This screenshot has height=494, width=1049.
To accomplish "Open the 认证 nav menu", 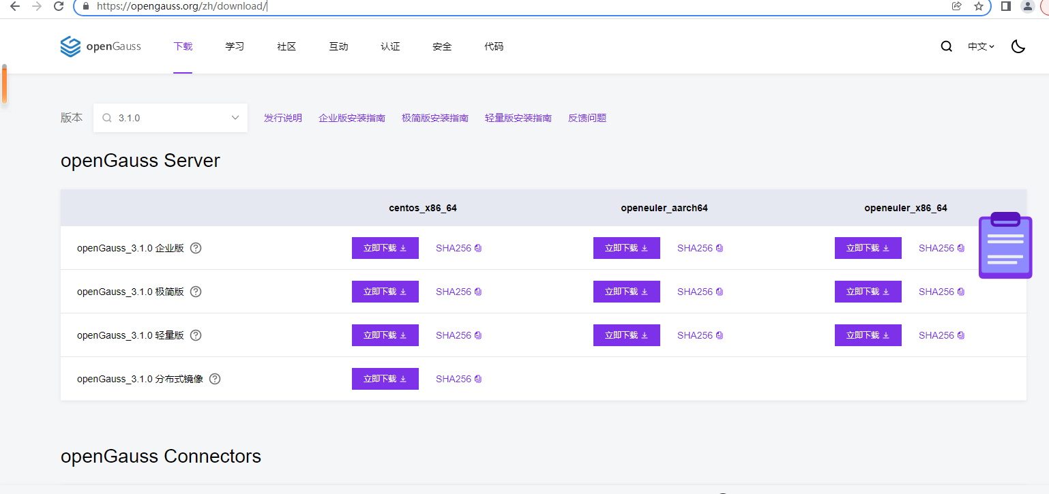I will point(390,46).
